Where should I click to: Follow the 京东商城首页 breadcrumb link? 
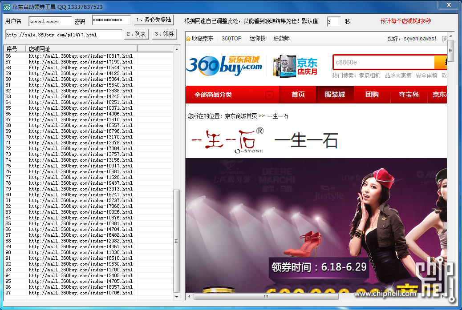[x=241, y=116]
